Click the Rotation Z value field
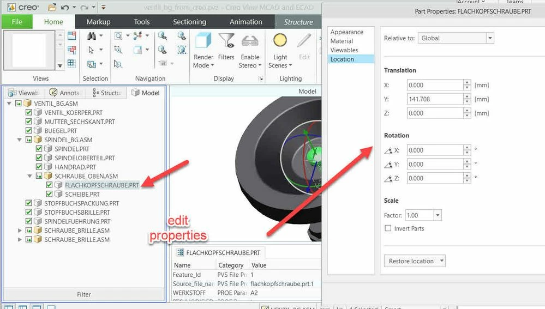 coord(435,178)
